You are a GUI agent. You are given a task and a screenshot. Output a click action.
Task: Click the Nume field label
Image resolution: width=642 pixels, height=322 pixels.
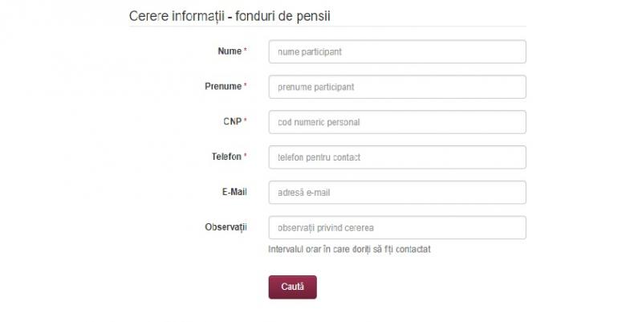coord(229,51)
